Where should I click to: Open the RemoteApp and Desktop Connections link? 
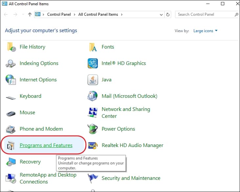tap(48, 178)
